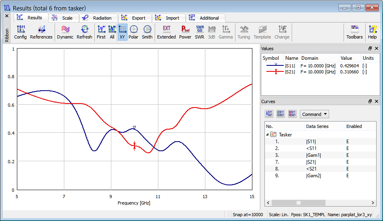This screenshot has width=383, height=221.
Task: Switch to Smith chart view
Action: click(x=147, y=32)
